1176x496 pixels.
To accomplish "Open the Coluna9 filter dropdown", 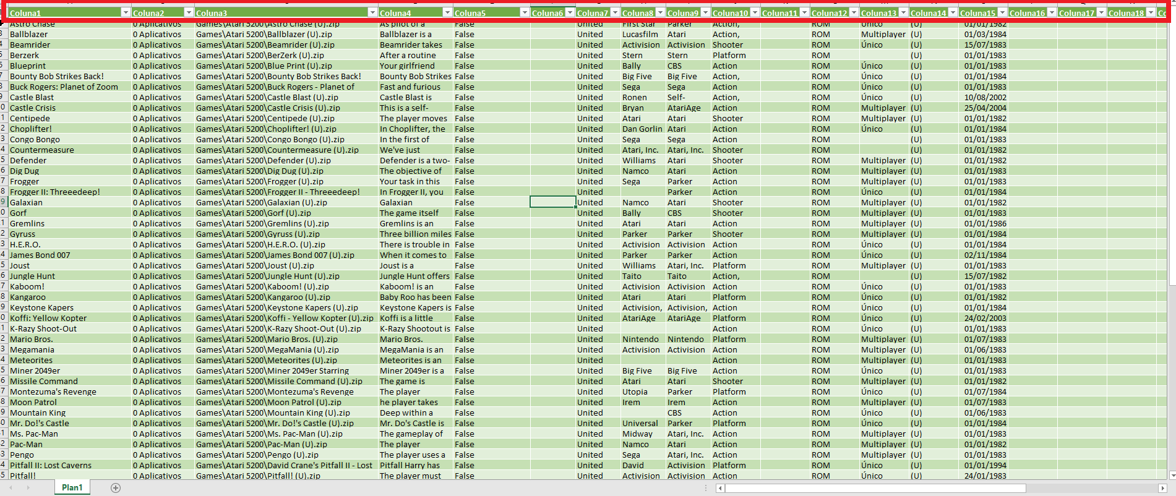I will pyautogui.click(x=705, y=12).
